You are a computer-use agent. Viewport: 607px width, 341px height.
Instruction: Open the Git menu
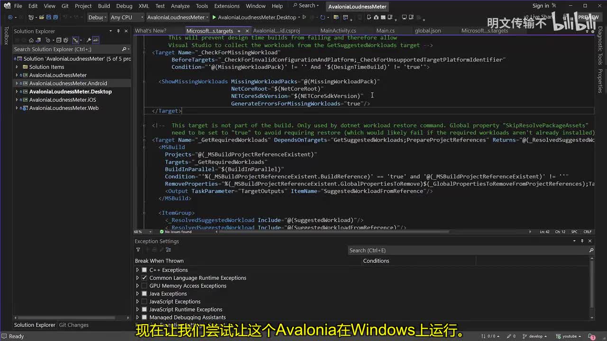pyautogui.click(x=65, y=6)
